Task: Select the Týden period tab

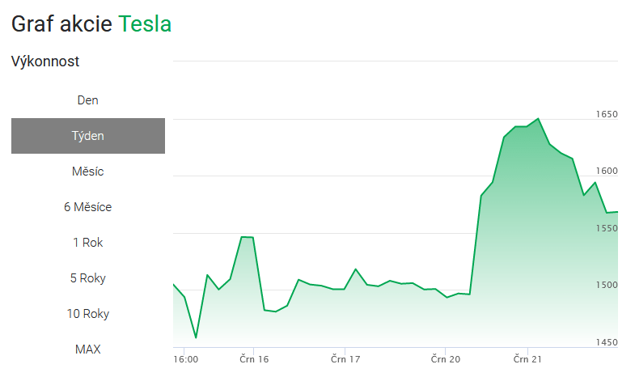Action: coord(87,136)
